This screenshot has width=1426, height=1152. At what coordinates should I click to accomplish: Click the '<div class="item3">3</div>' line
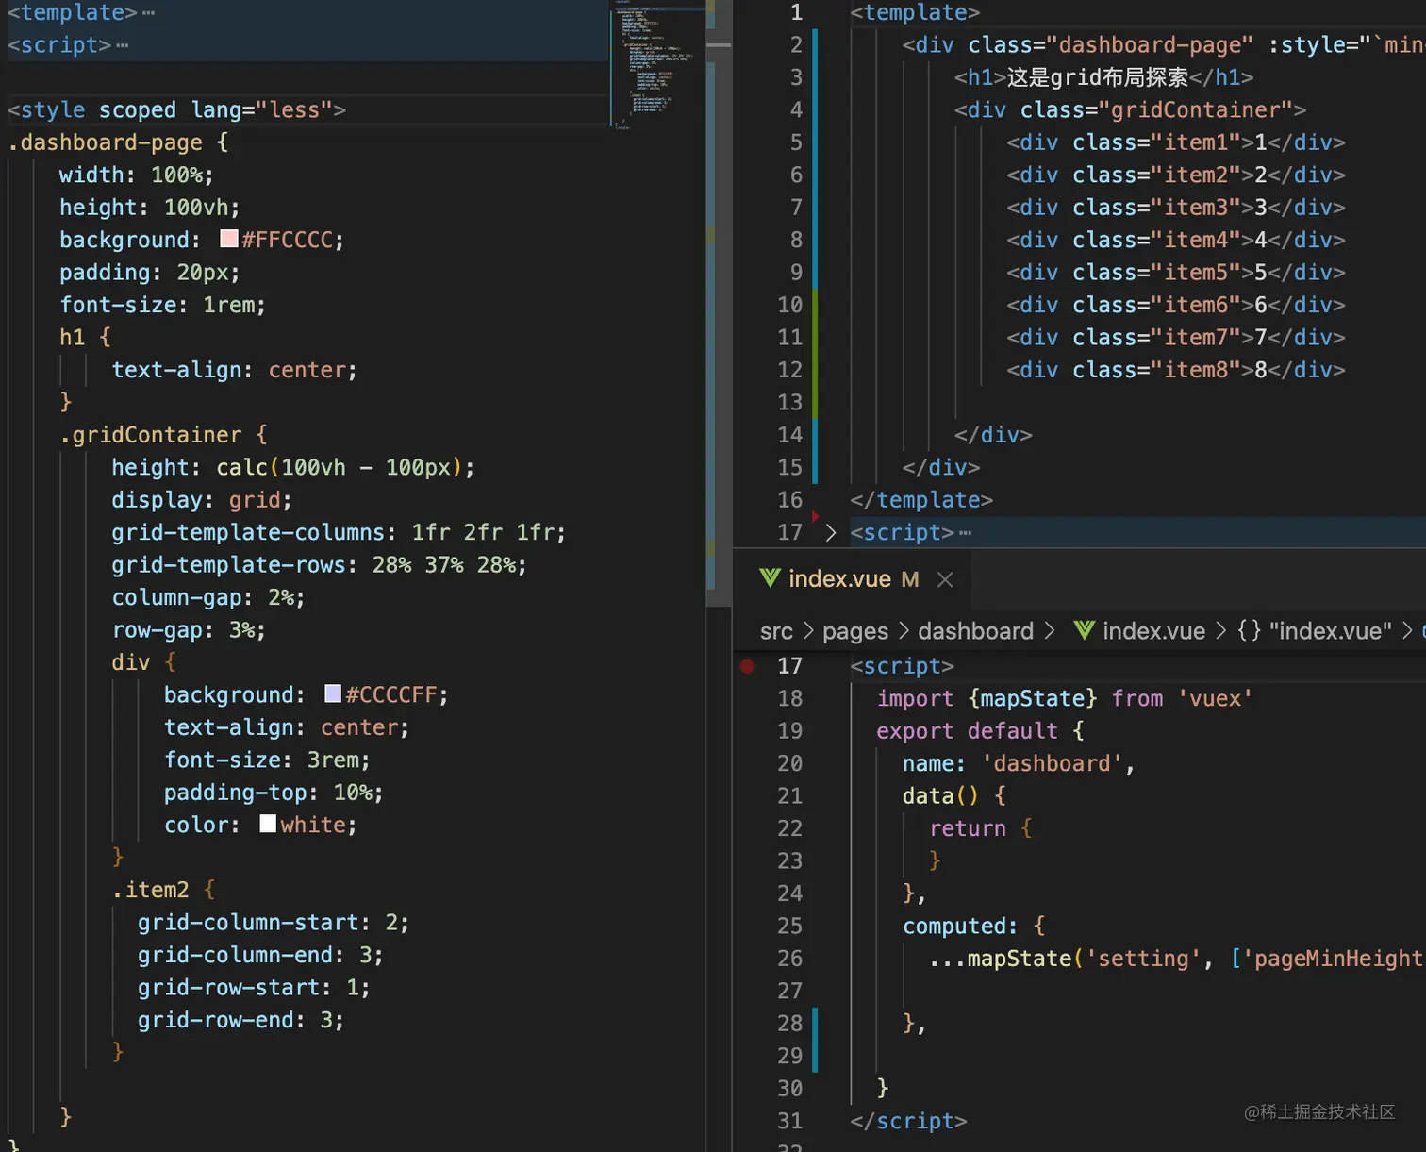pyautogui.click(x=1175, y=208)
